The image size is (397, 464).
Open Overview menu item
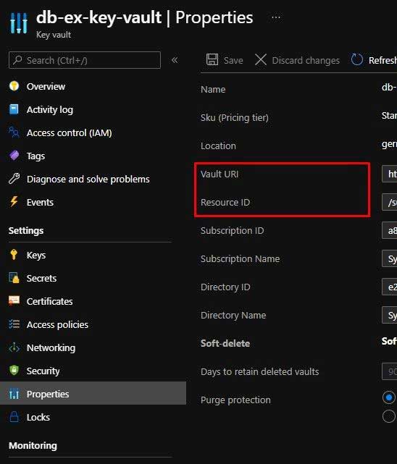(x=46, y=86)
